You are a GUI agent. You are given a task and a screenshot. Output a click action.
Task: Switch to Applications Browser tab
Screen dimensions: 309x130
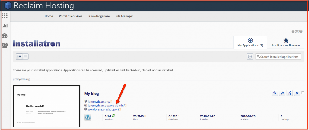pyautogui.click(x=286, y=42)
